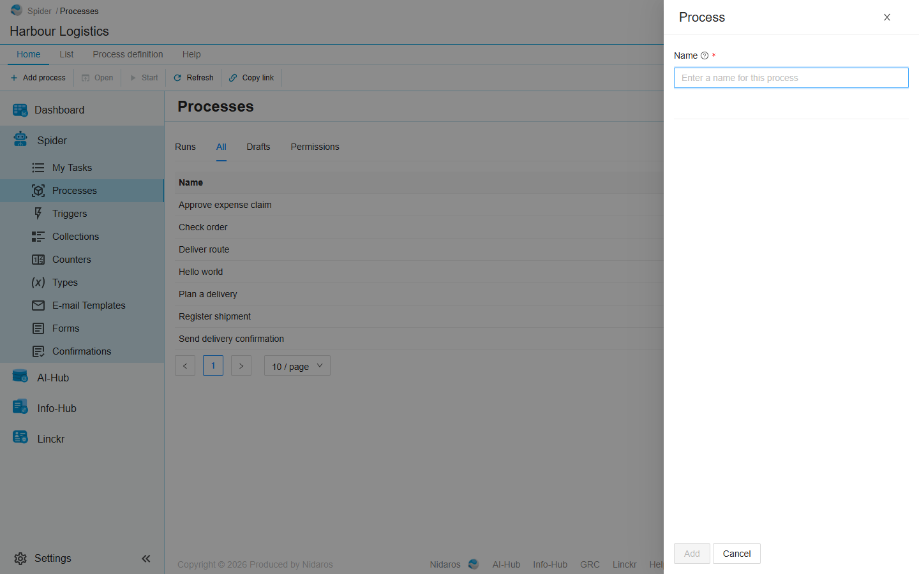Click the My Tasks list icon
The height and width of the screenshot is (574, 919).
tap(38, 168)
